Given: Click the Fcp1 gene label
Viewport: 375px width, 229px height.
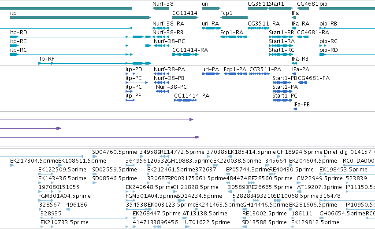Looking at the screenshot, I should pos(226,13).
